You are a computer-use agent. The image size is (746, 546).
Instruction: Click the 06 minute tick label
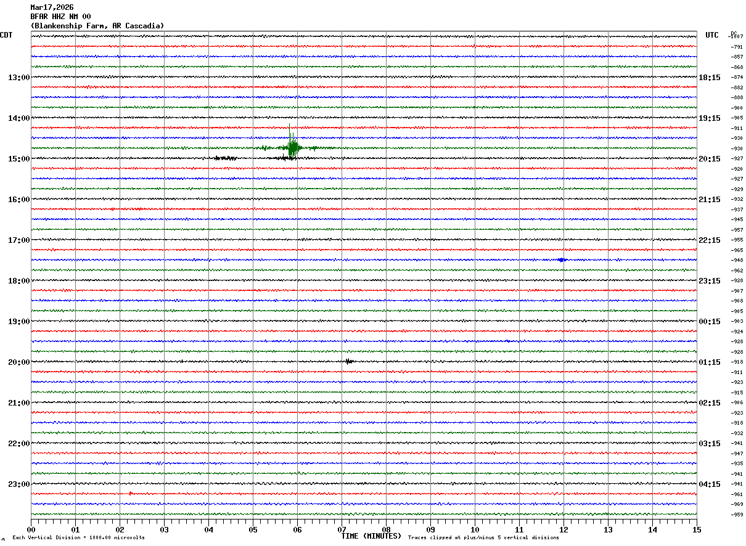click(x=297, y=530)
